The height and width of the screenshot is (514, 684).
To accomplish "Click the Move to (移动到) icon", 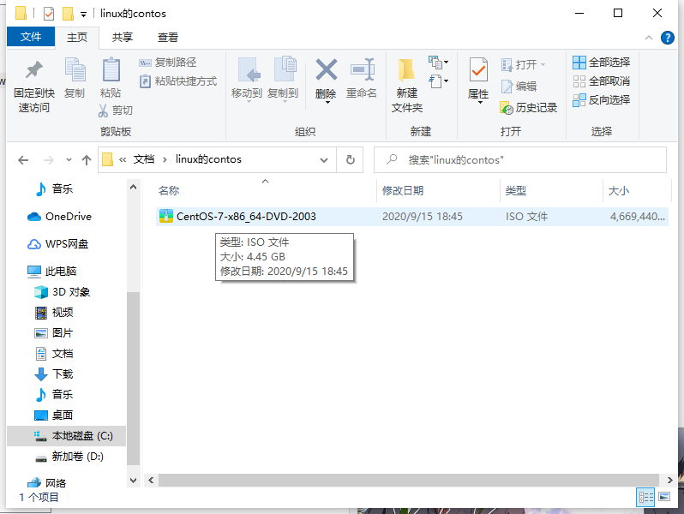I will click(x=249, y=69).
